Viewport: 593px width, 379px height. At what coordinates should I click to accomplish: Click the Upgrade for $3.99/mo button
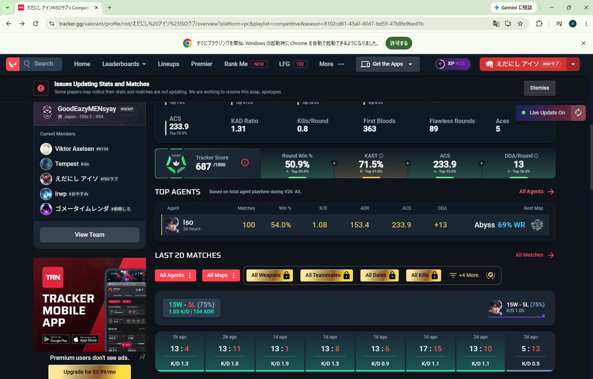coord(89,372)
